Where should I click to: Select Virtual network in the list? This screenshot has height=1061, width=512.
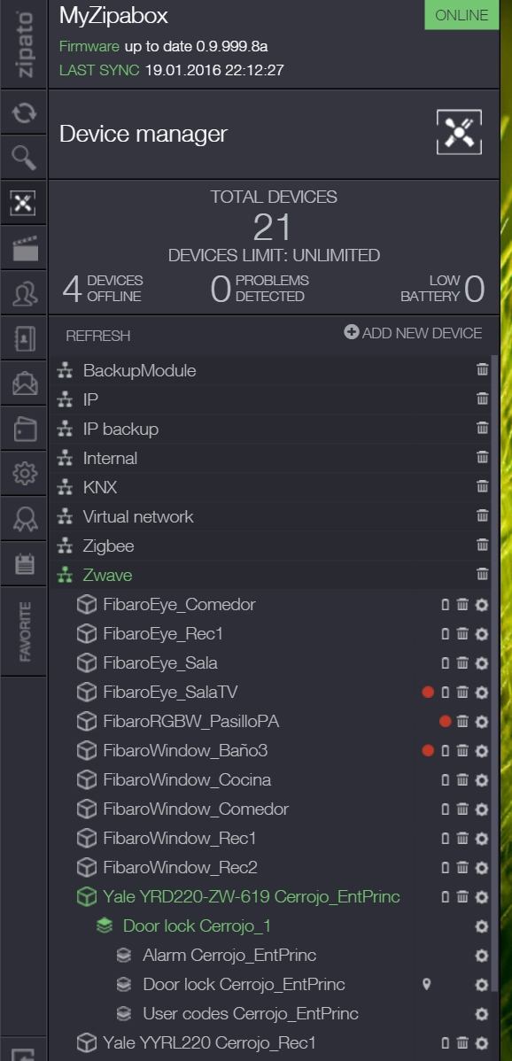(138, 516)
